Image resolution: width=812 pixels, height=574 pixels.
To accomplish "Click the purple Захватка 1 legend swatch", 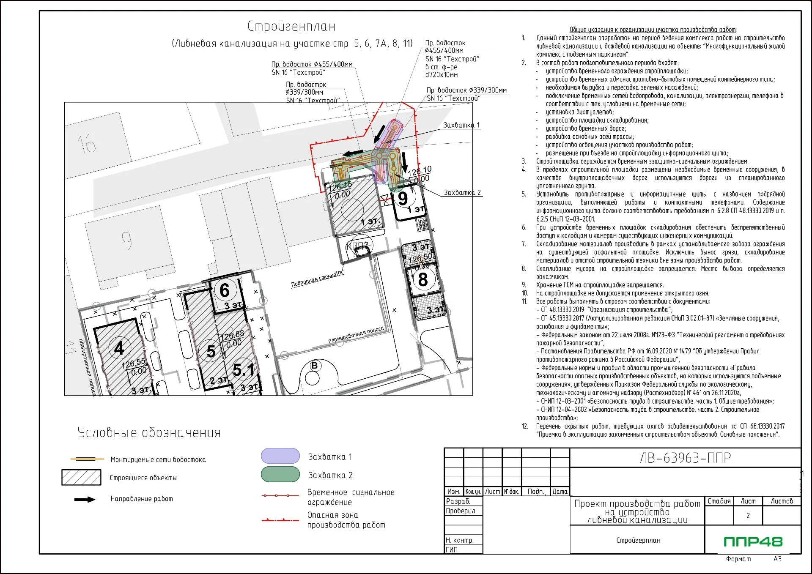I will pyautogui.click(x=280, y=456).
